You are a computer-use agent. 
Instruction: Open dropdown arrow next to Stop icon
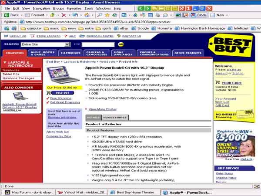(70, 15)
